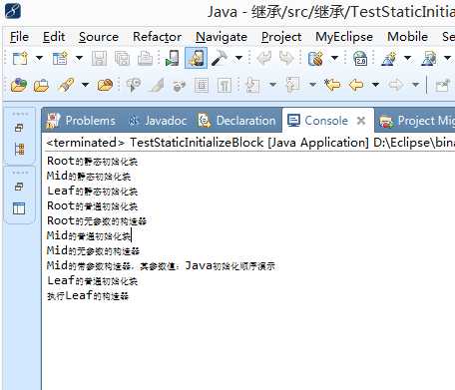Click the grayed Forward navigation arrow
The image size is (455, 390).
(396, 85)
